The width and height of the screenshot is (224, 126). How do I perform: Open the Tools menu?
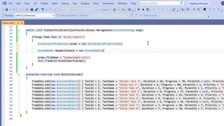tap(96, 3)
